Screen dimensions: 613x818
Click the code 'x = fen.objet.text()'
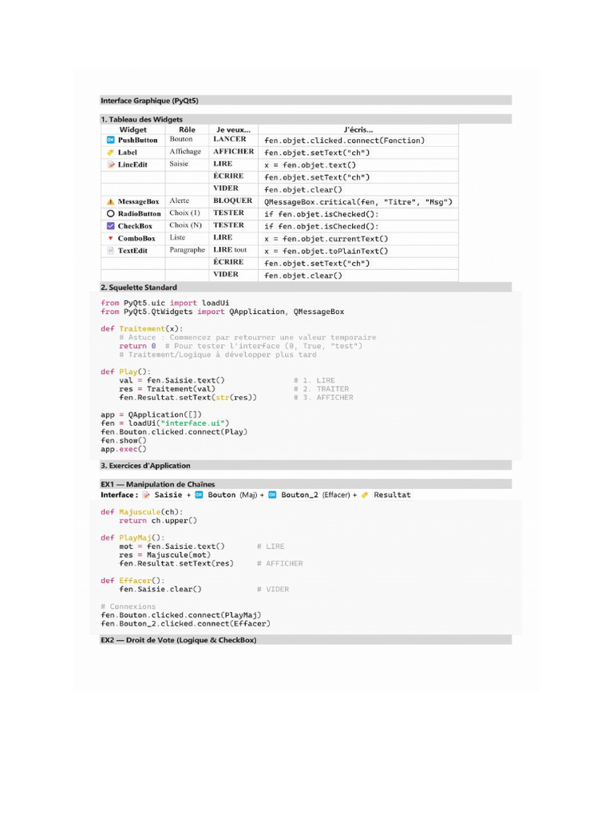310,165
